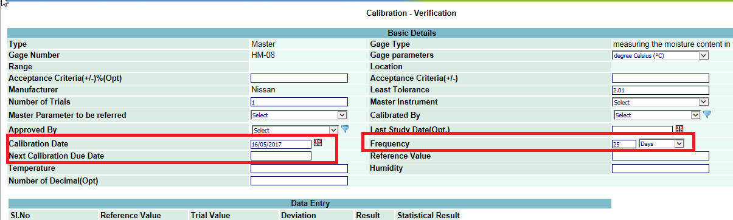Open the Master Instrument dropdown

661,102
